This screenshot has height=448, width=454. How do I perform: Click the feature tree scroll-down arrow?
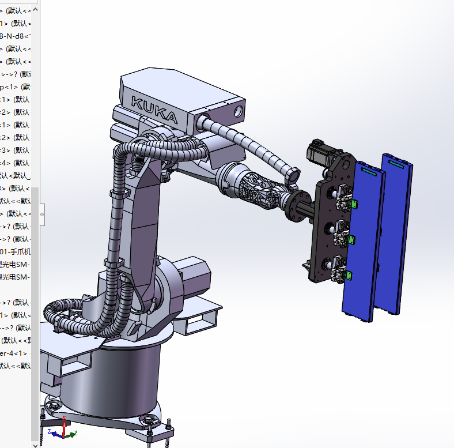35,445
